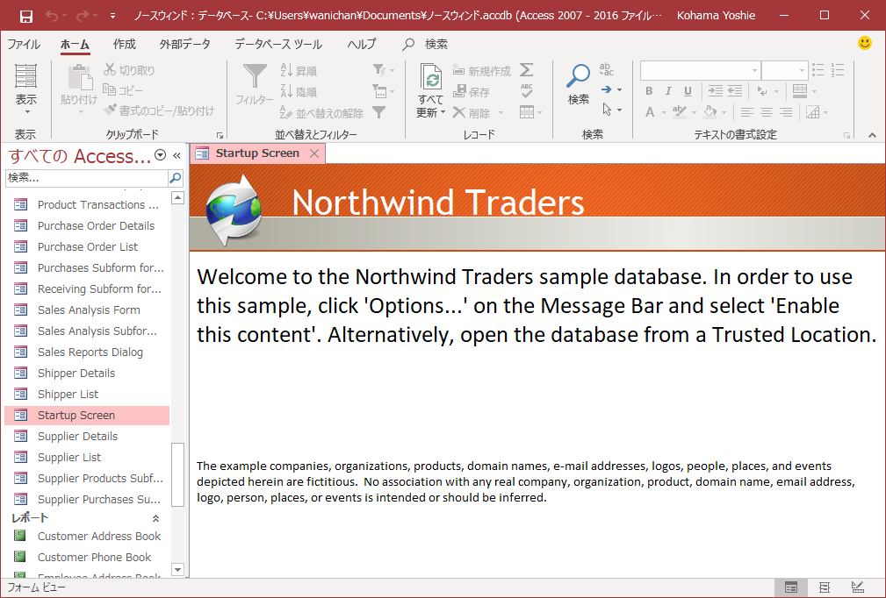
Task: Switch to the ホーム ribbon tab
Action: [x=75, y=44]
